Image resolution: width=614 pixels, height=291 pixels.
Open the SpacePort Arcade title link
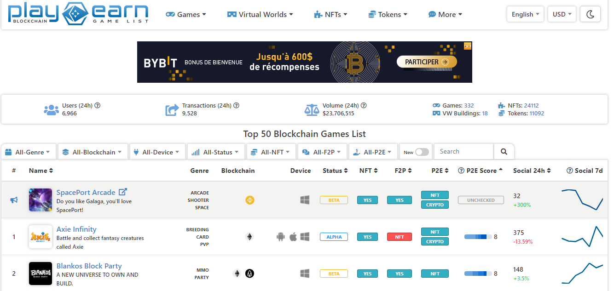86,192
